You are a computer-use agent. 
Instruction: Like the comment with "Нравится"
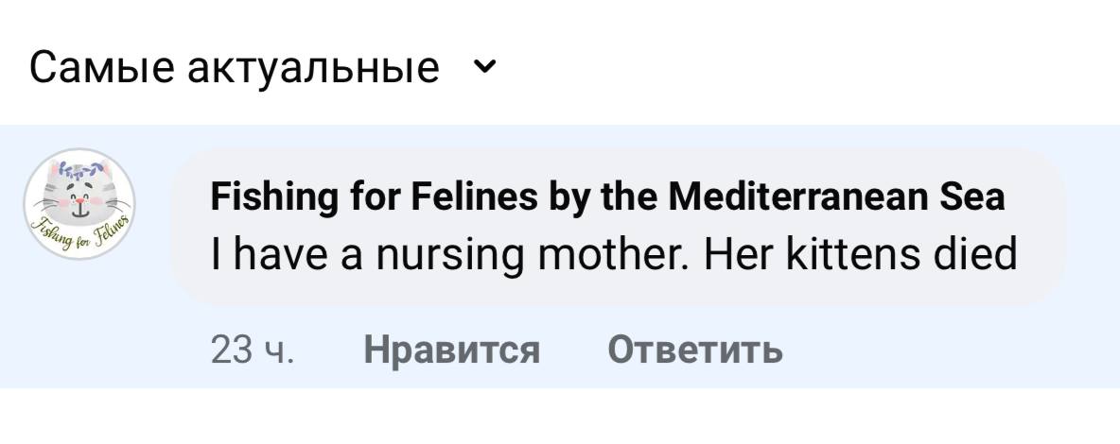point(451,350)
